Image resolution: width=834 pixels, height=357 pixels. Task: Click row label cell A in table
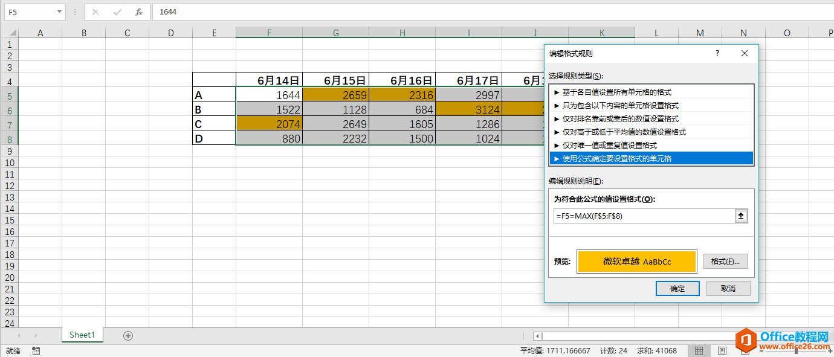214,95
